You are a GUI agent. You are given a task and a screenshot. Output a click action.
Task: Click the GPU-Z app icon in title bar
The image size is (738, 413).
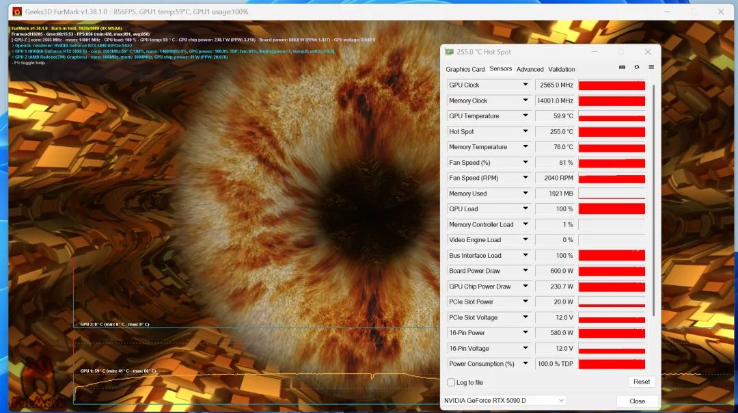450,52
